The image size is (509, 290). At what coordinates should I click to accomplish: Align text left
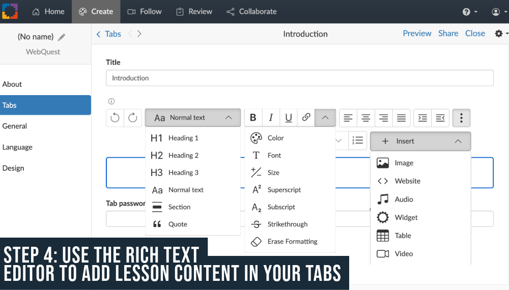[x=348, y=118]
